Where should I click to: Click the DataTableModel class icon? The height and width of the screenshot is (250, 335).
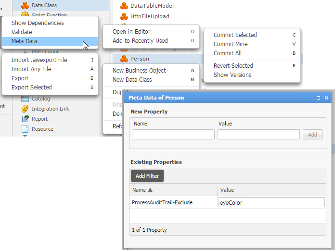[123, 6]
